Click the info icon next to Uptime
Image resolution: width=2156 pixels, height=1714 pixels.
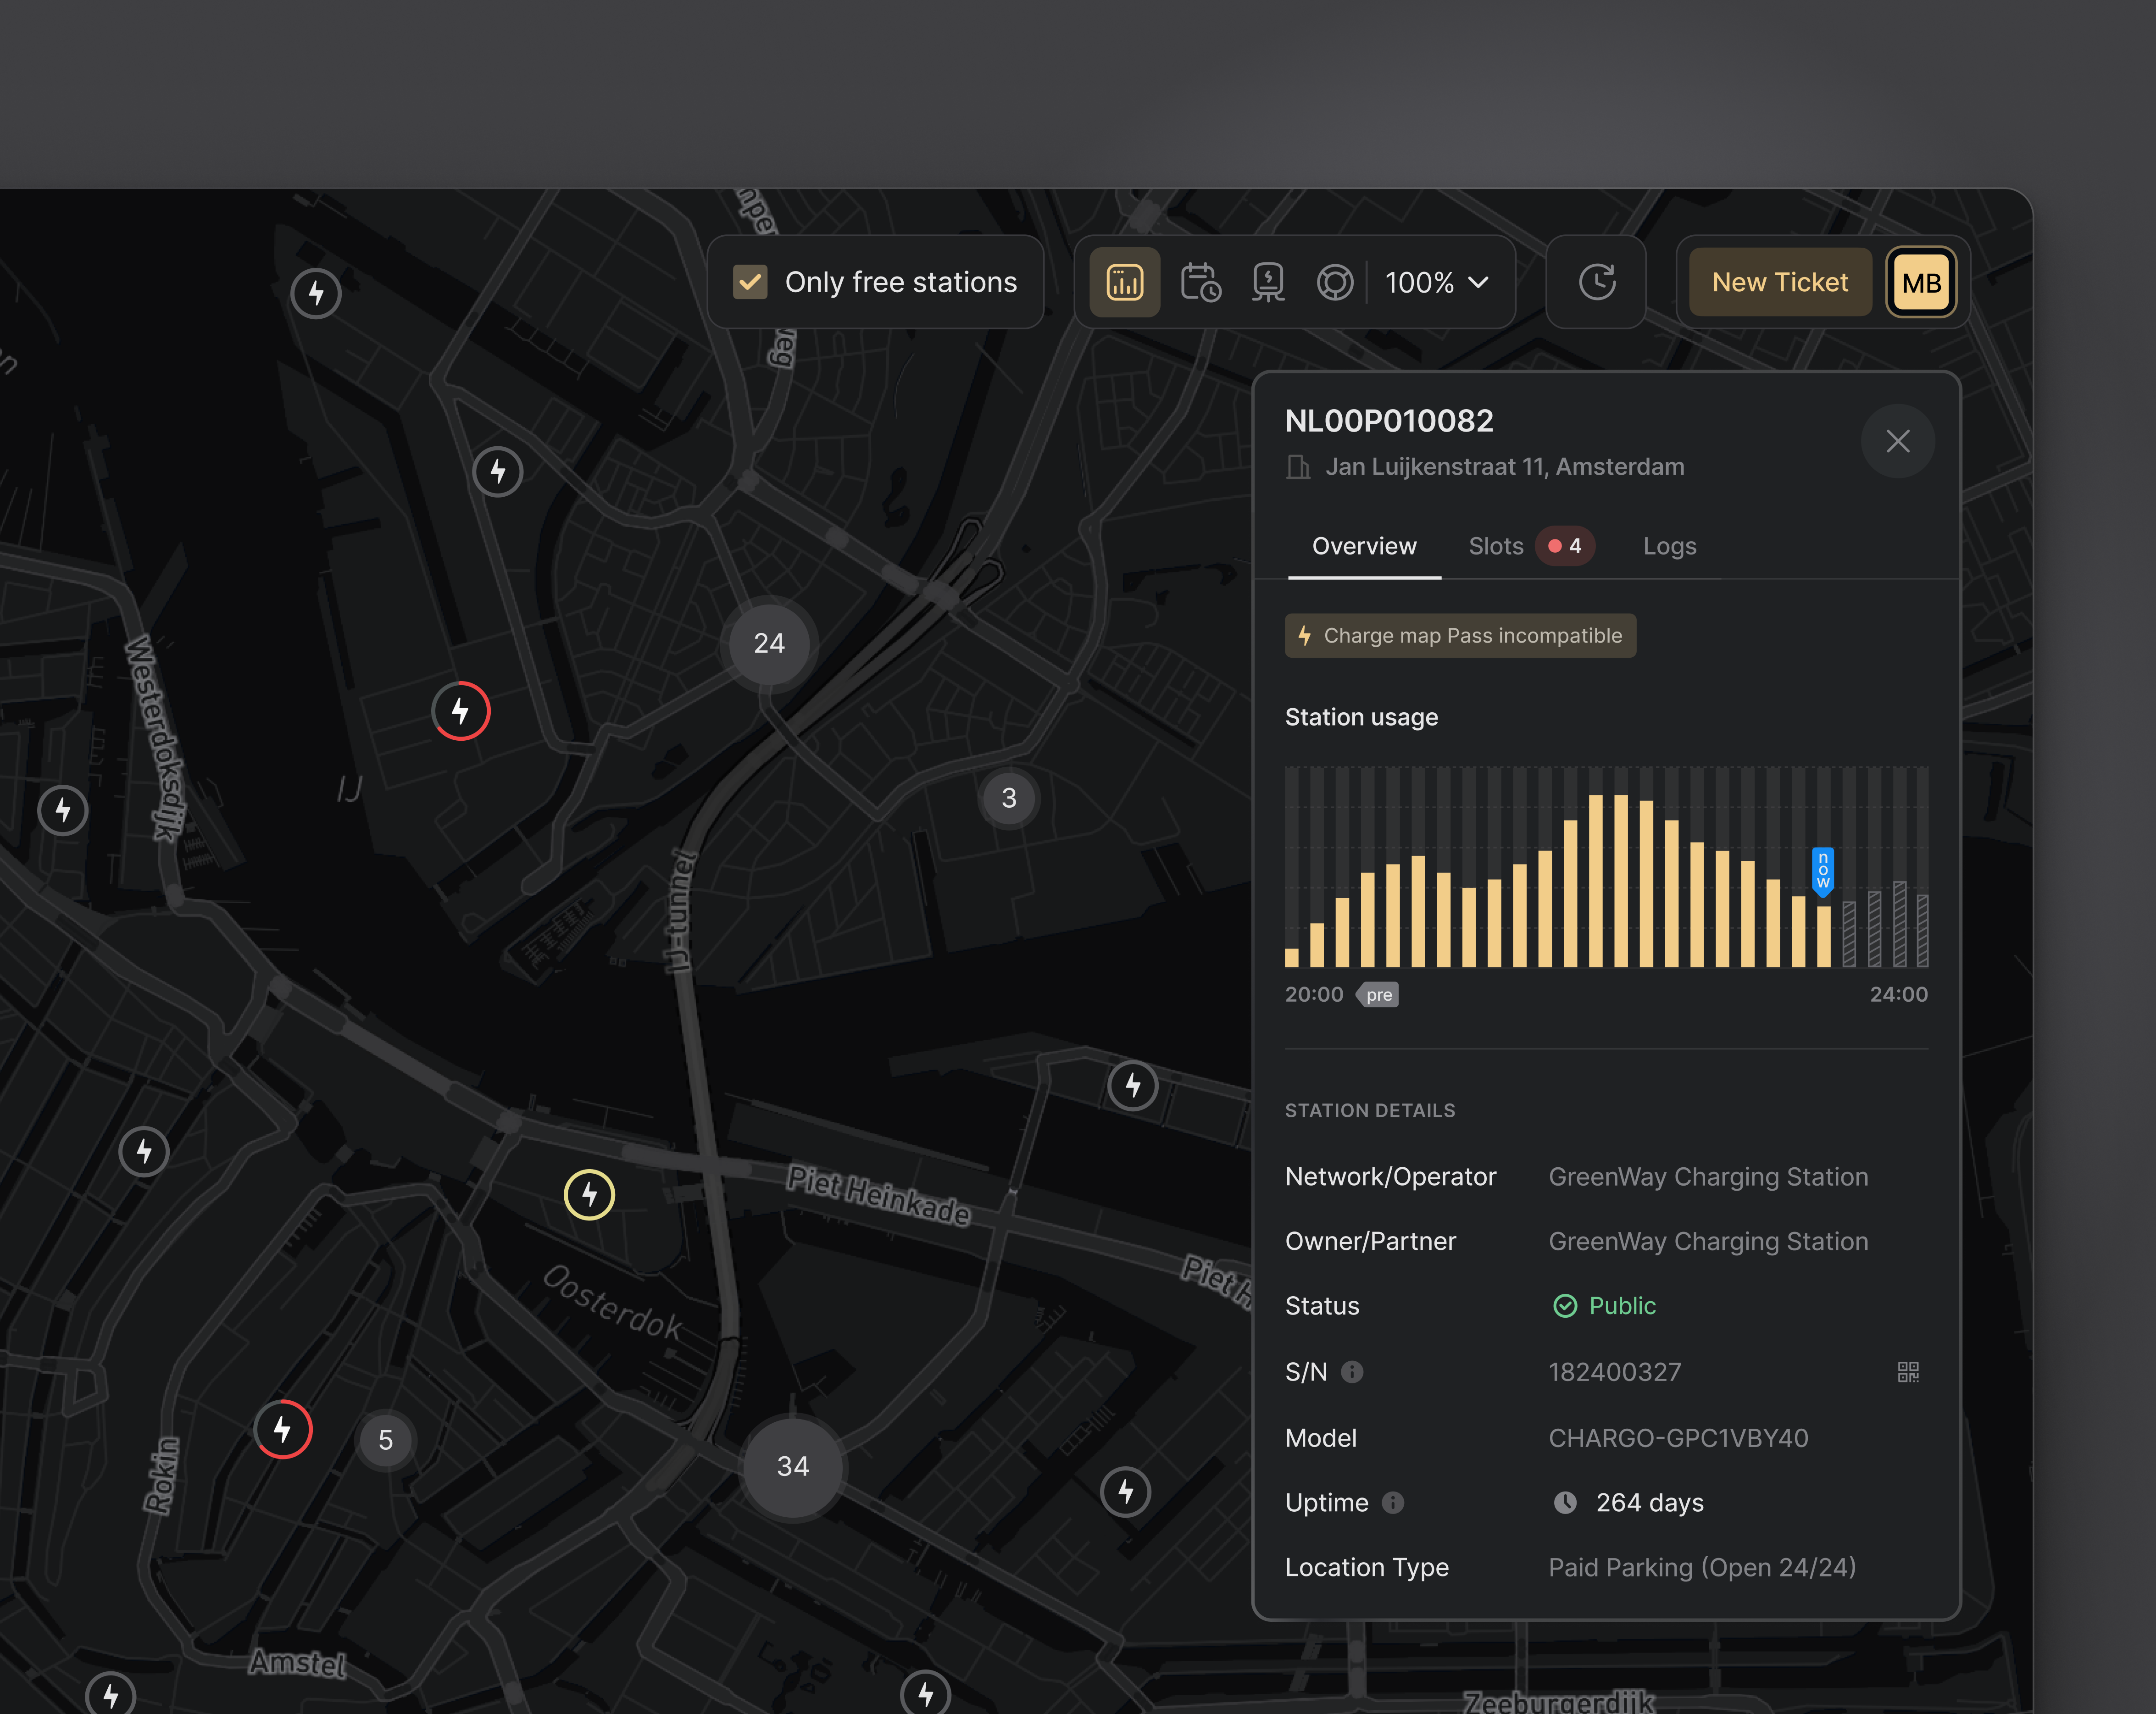click(x=1392, y=1501)
